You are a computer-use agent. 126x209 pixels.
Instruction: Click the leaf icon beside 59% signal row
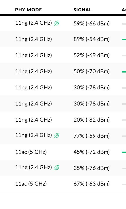57,23
